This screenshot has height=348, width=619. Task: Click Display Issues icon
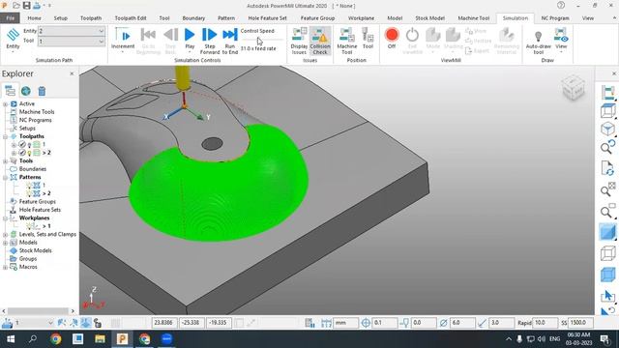pyautogui.click(x=299, y=41)
